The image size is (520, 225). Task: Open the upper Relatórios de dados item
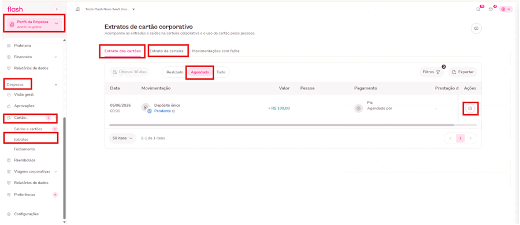pyautogui.click(x=31, y=68)
